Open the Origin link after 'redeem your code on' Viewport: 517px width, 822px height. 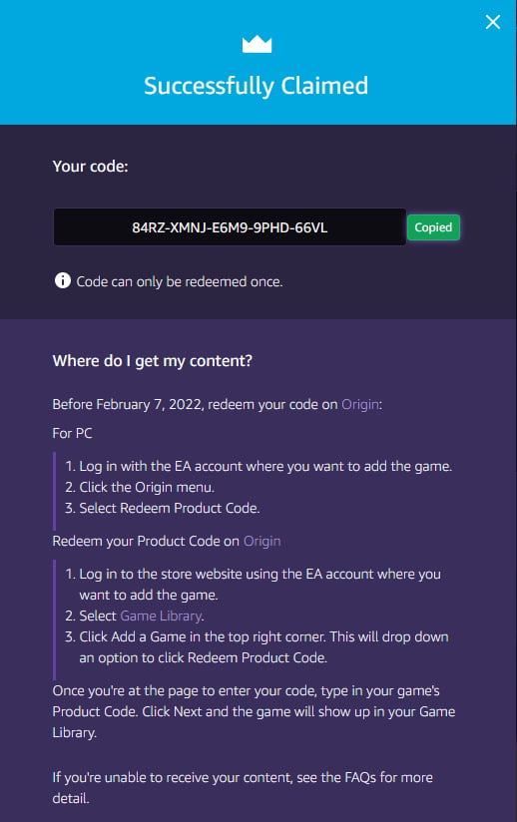click(360, 404)
